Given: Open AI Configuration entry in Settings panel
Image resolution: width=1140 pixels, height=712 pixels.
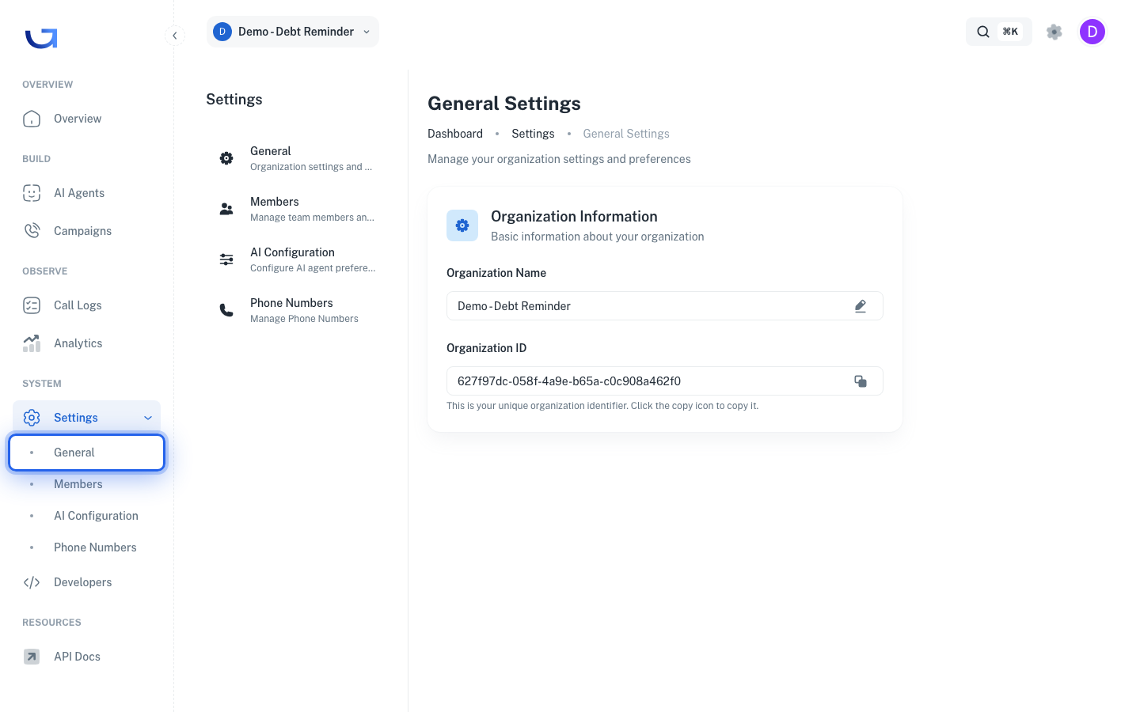Looking at the screenshot, I should [296, 259].
